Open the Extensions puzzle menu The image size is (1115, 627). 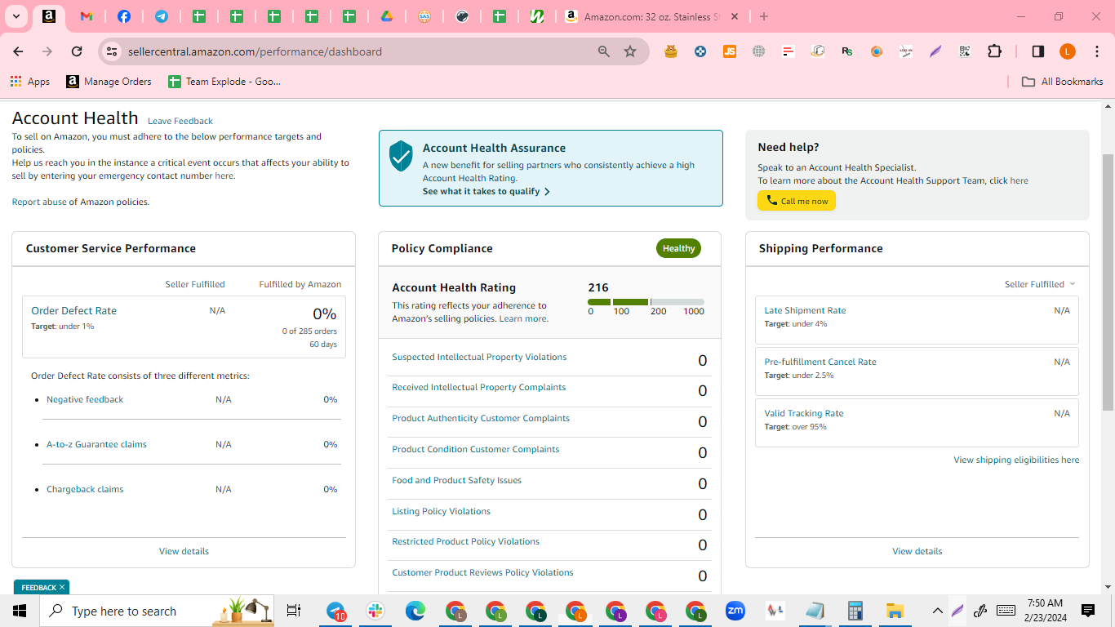point(994,51)
